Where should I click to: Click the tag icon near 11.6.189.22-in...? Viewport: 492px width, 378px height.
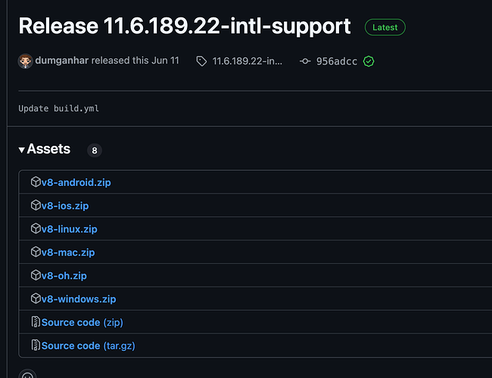[201, 60]
